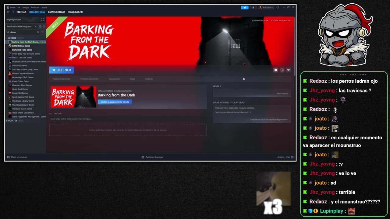Image resolution: width=390 pixels, height=219 pixels.
Task: Open the Amigos y chat icon
Action: point(292,157)
